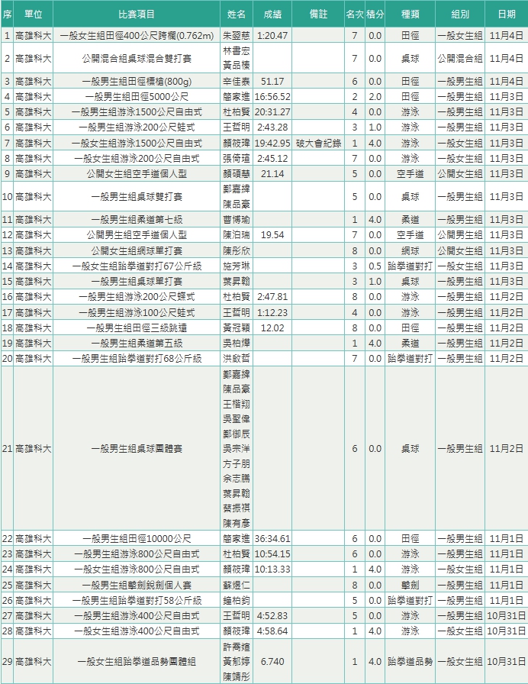This screenshot has height=684, width=528.
Task: Select event 一般男生組田徑標槍(800g)
Action: pyautogui.click(x=137, y=82)
